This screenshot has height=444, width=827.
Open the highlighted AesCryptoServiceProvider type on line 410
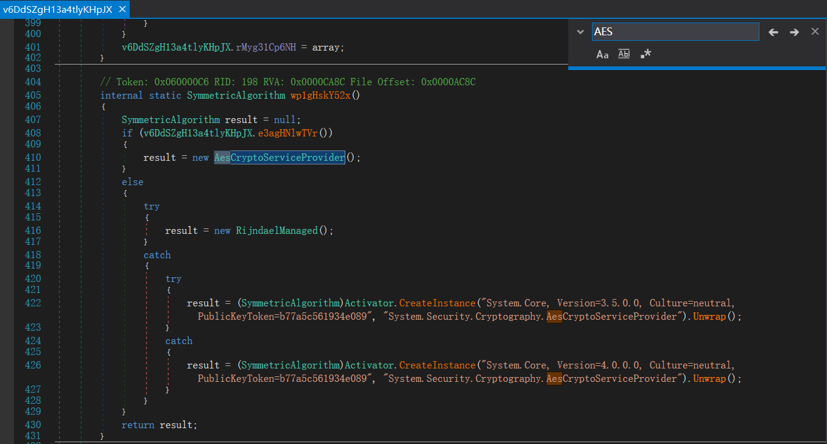click(279, 158)
